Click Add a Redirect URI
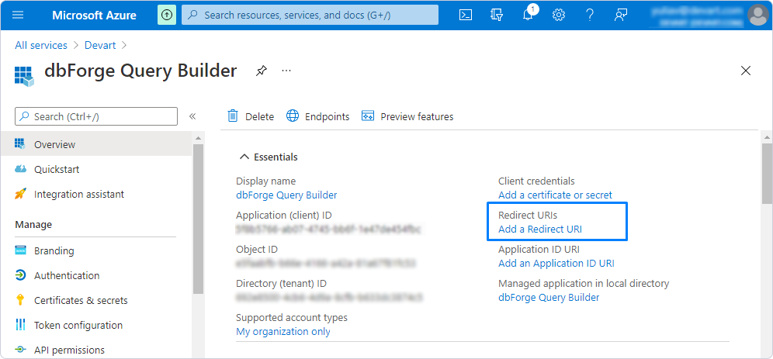Image resolution: width=773 pixels, height=359 pixels. [540, 229]
